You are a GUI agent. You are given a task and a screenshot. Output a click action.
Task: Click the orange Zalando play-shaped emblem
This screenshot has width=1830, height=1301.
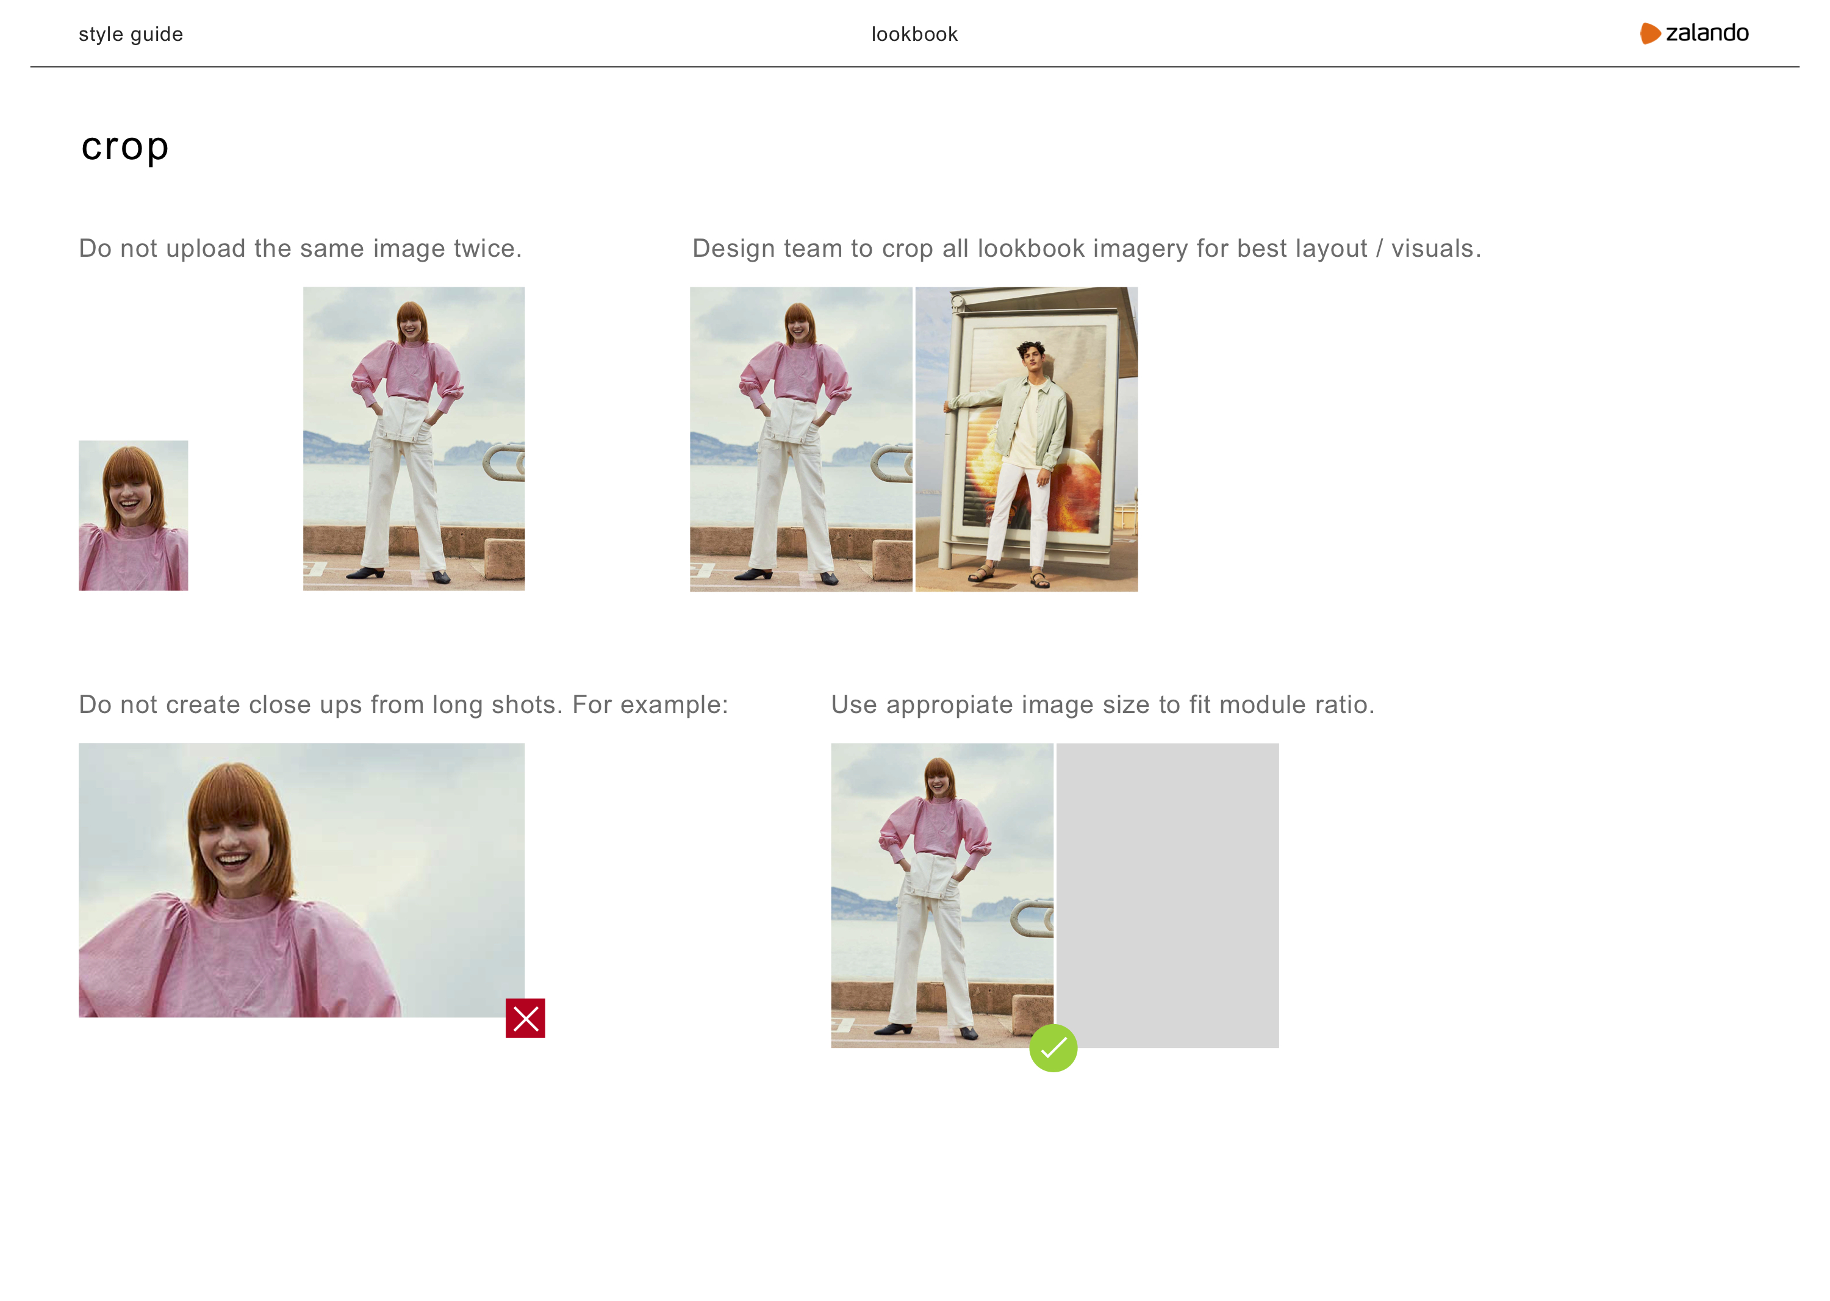(x=1649, y=33)
